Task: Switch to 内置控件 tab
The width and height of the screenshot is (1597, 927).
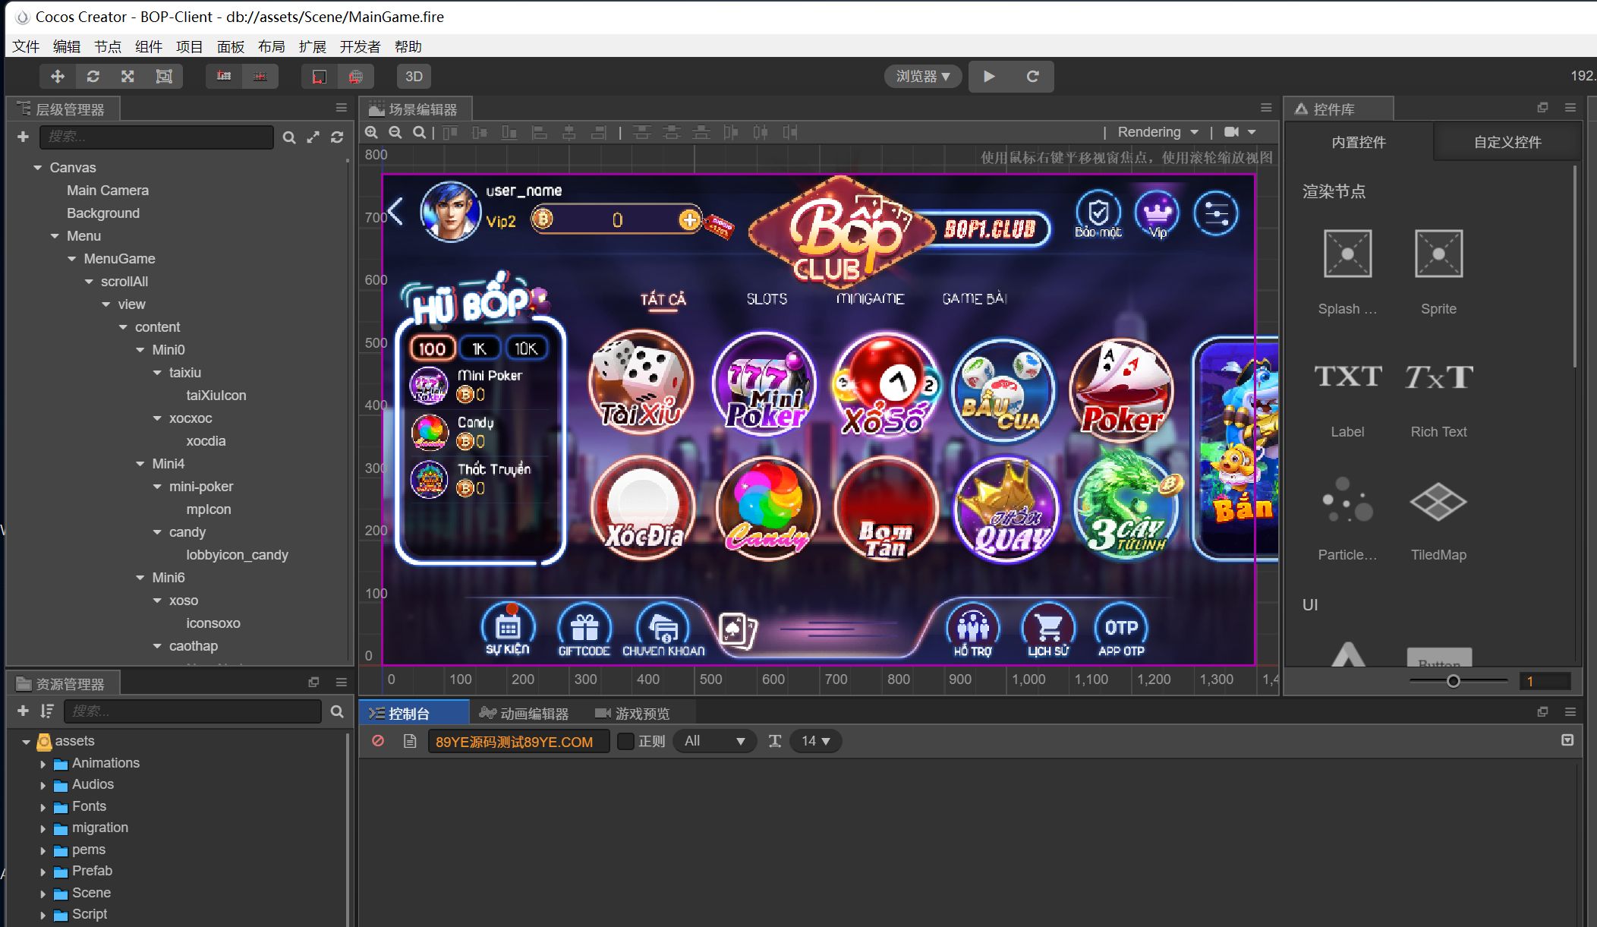Action: 1359,142
